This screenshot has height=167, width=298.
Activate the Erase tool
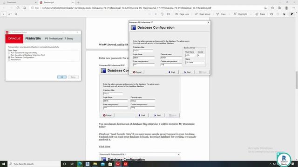coord(260,14)
